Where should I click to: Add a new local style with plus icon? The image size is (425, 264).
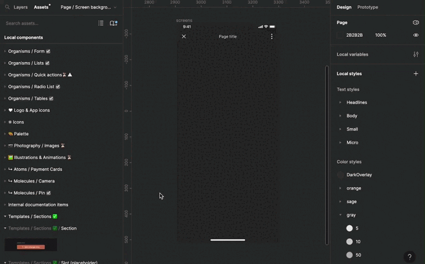point(416,74)
